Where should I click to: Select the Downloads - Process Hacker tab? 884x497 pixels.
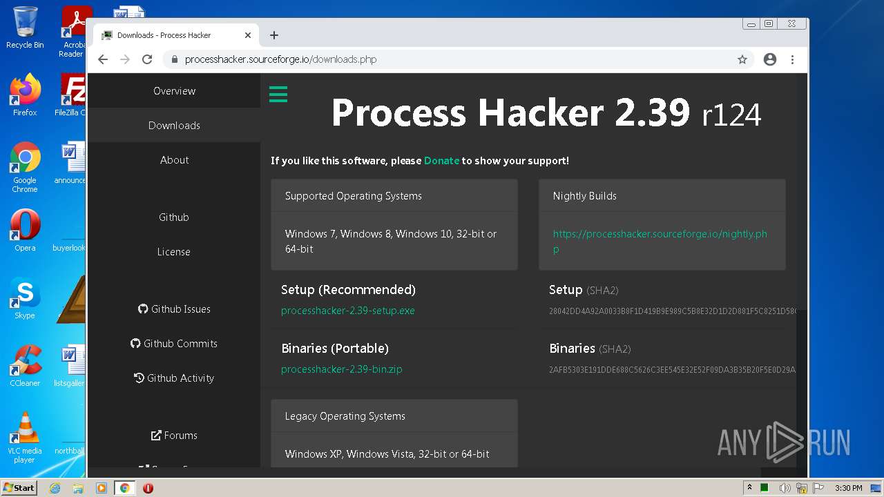pos(176,35)
